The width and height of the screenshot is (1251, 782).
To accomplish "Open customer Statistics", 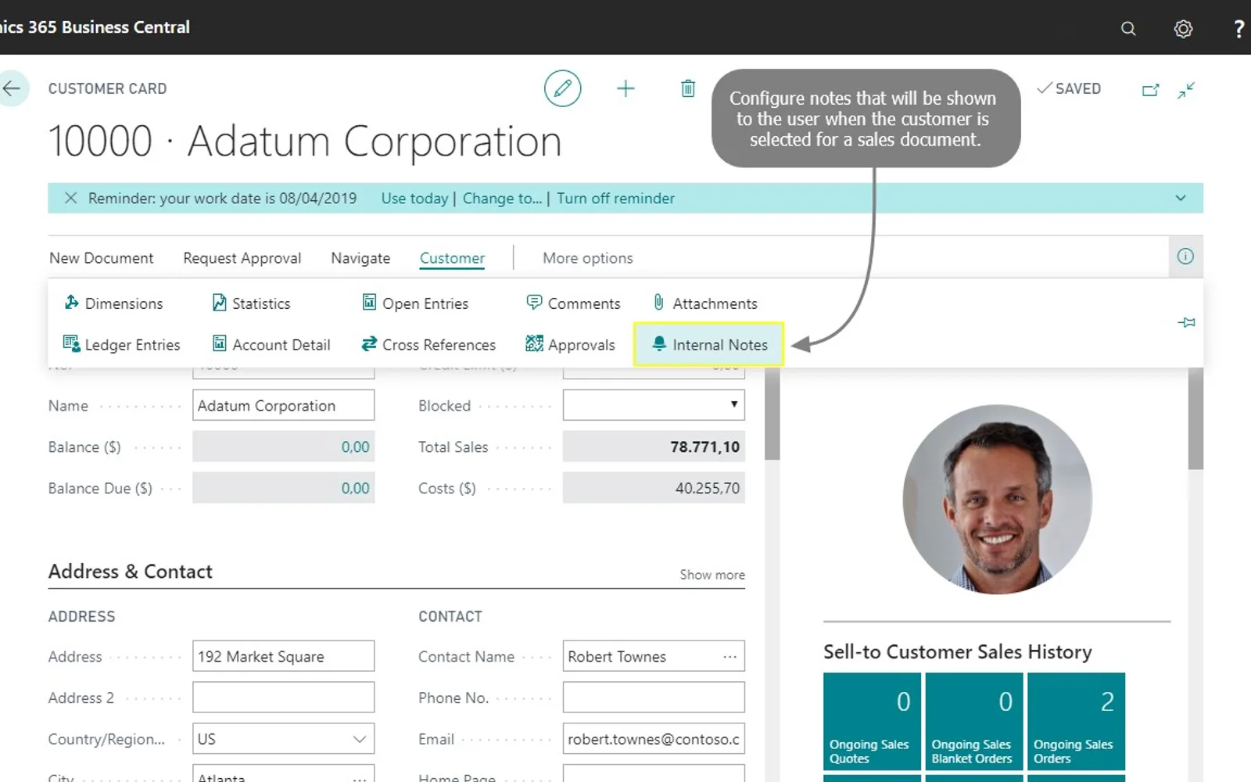I will [x=251, y=303].
